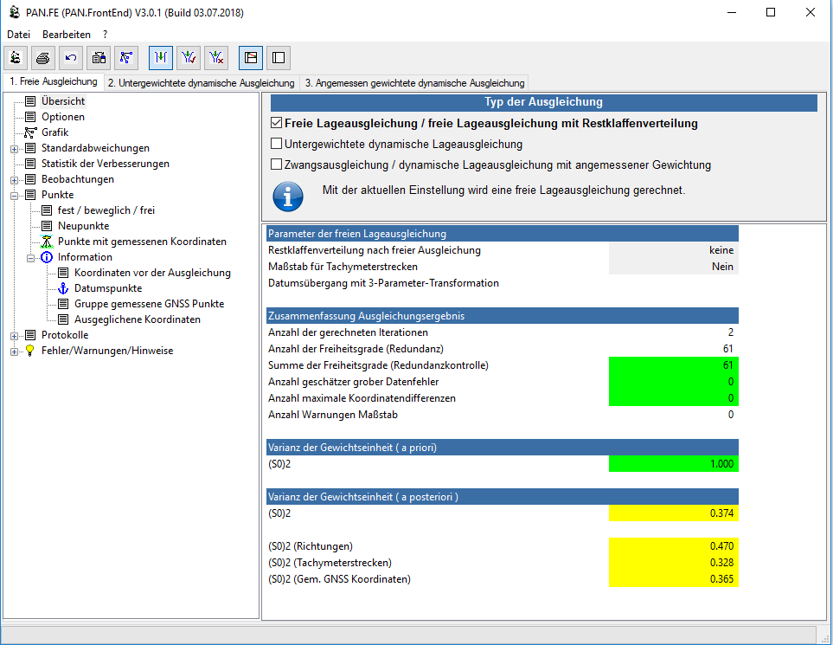This screenshot has height=645, width=833.
Task: Click the yellow Richtungen value 0.470
Action: tap(674, 546)
